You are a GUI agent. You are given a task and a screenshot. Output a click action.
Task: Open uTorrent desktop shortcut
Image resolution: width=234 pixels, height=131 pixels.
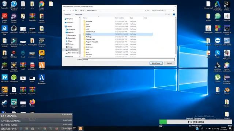pyautogui.click(x=218, y=79)
